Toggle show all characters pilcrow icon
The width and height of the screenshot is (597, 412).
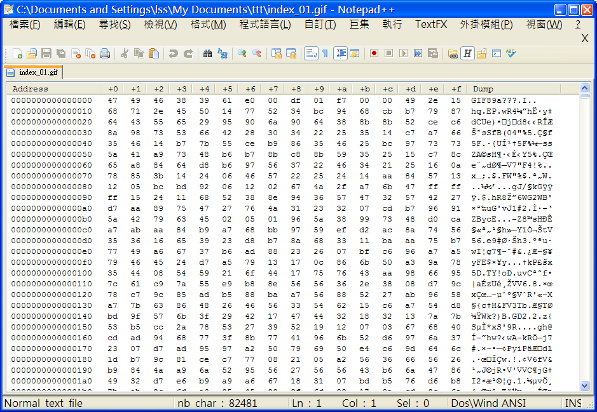325,53
